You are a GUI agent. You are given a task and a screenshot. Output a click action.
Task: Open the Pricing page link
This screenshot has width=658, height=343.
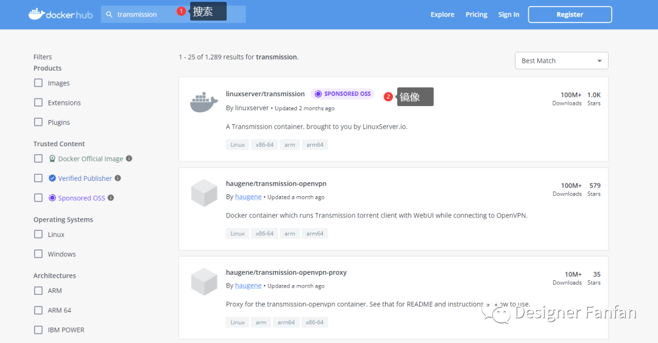point(476,14)
